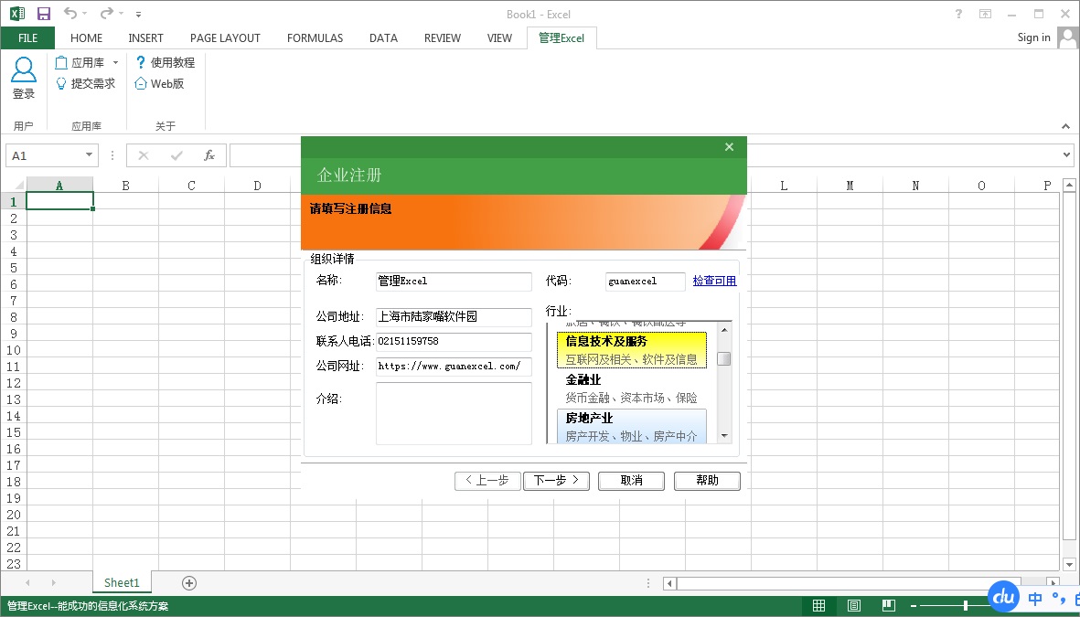
Task: Click the 帮助 help button
Action: 708,481
